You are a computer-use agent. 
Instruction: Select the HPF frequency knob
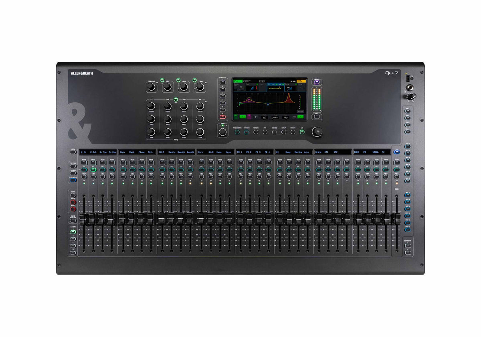click(x=168, y=87)
